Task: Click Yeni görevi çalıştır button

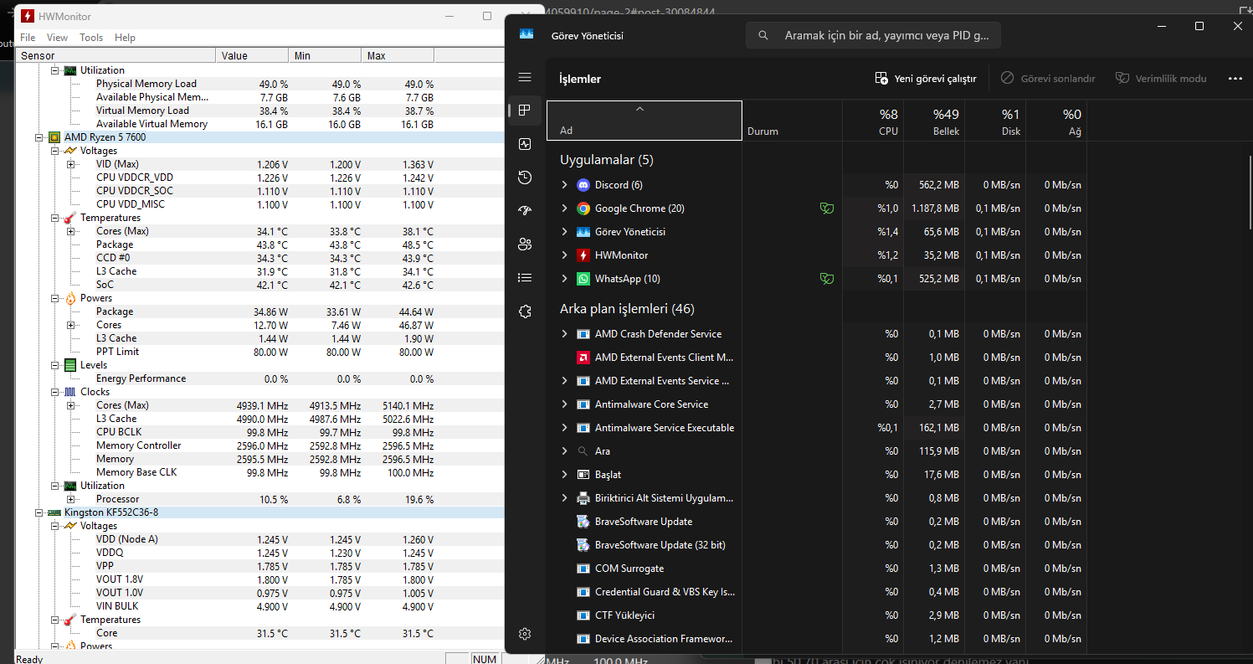Action: coord(926,79)
